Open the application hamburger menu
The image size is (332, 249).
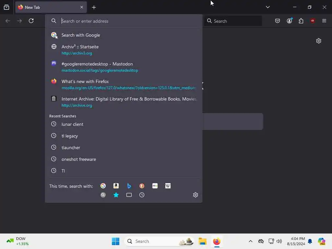(x=324, y=21)
